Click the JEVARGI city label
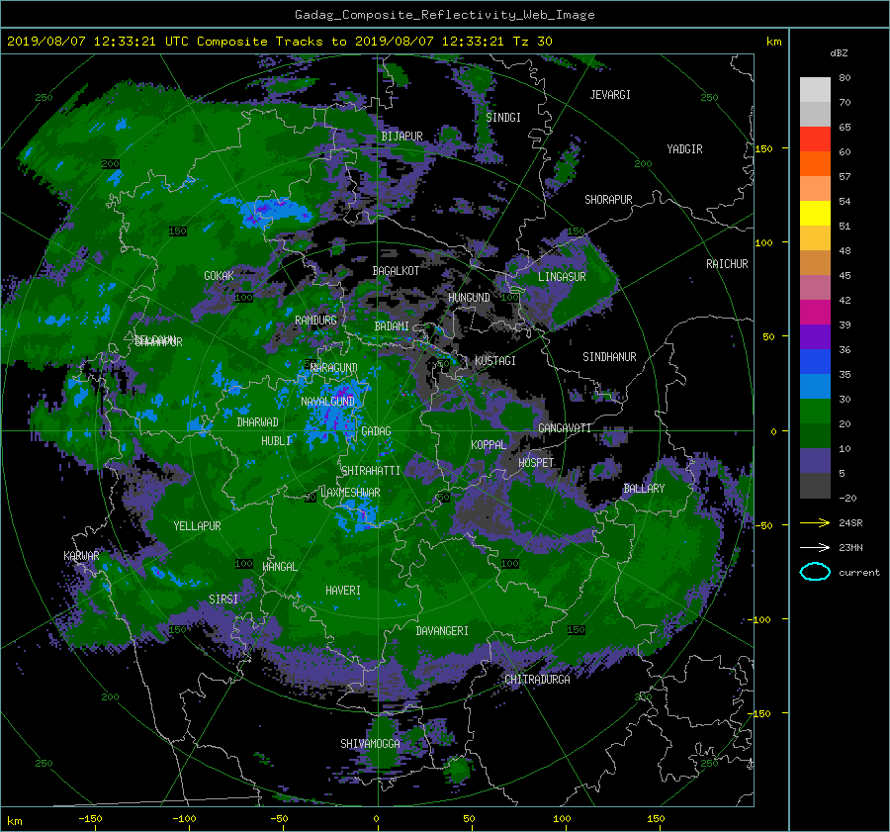Image resolution: width=890 pixels, height=832 pixels. coord(610,95)
